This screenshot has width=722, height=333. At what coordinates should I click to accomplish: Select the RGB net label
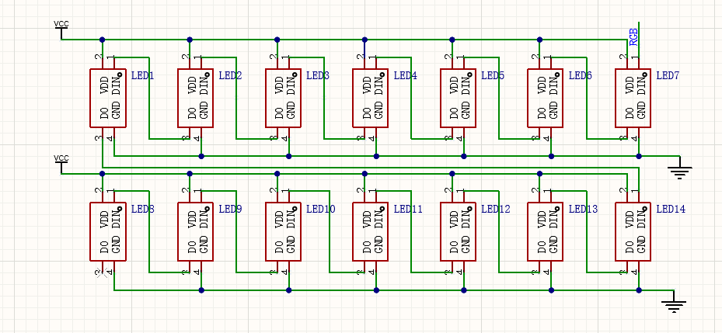coord(633,36)
